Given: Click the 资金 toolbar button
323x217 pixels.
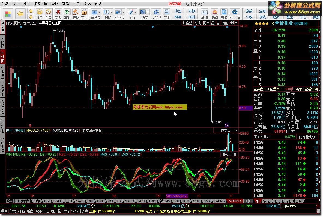Looking at the screenshot, I should click(x=178, y=11).
